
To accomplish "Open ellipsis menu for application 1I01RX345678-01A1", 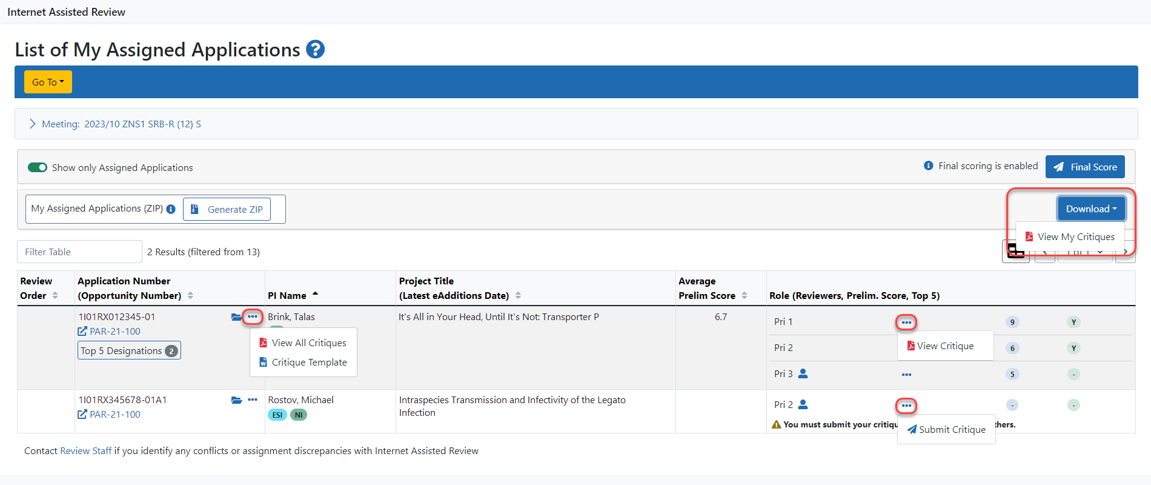I will (253, 400).
